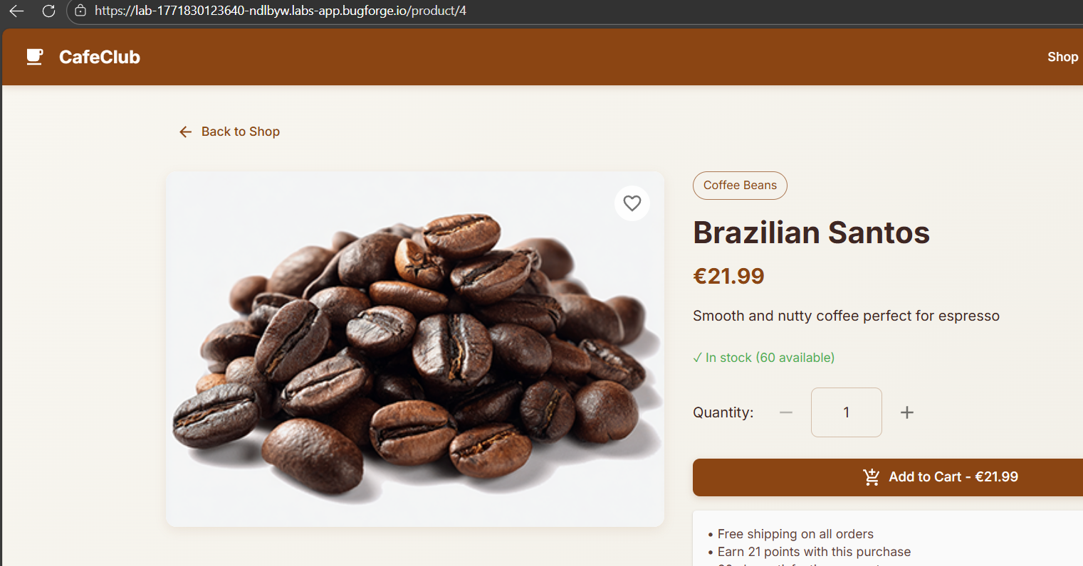
Task: Open the CafeClub brand name home link
Action: [x=100, y=57]
